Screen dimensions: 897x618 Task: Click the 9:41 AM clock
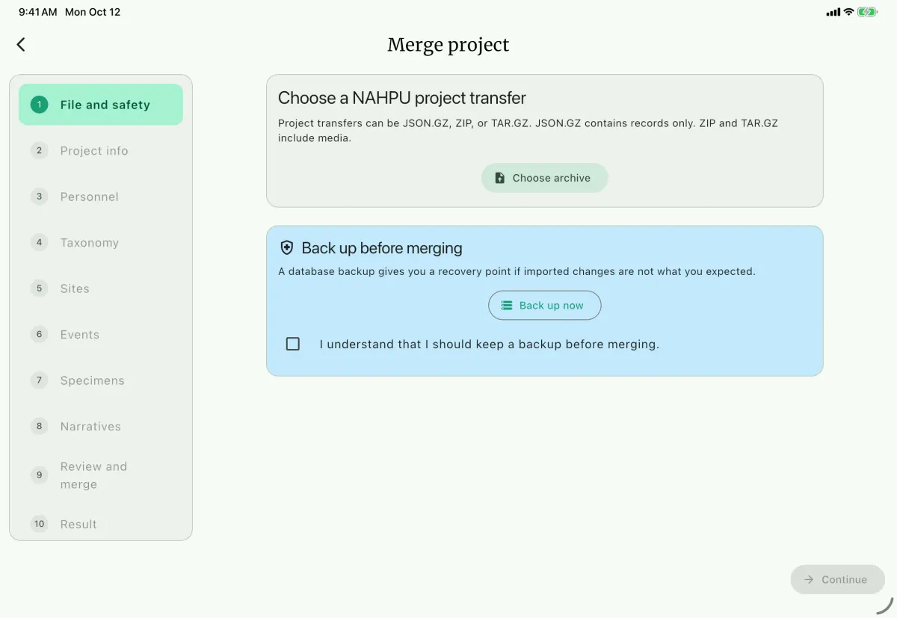(38, 12)
